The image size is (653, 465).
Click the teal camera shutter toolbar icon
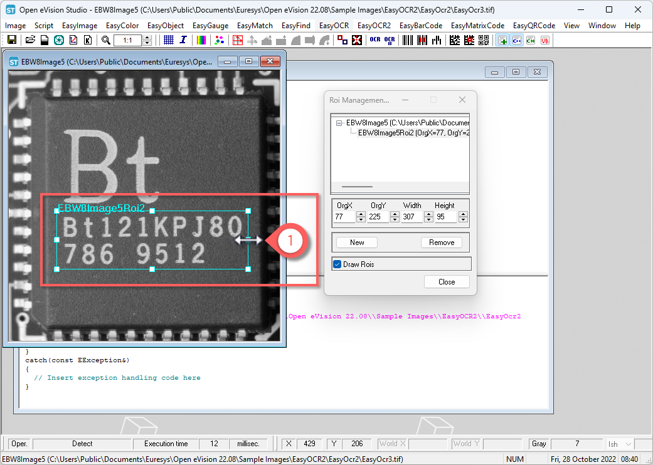coord(59,40)
